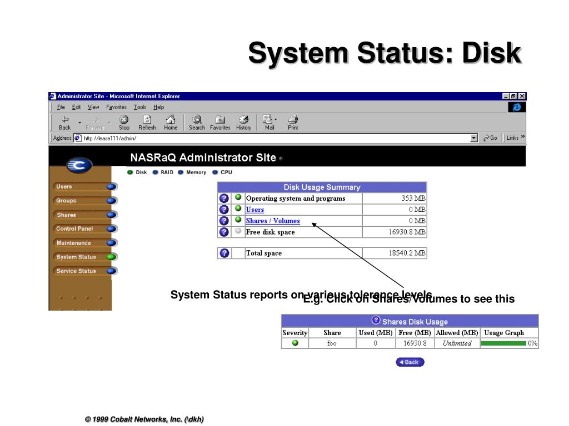
Task: Open the File menu
Action: [61, 107]
